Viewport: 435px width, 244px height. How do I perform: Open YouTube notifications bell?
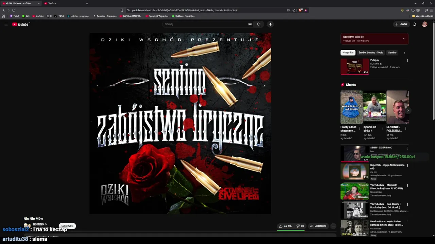coord(415,24)
